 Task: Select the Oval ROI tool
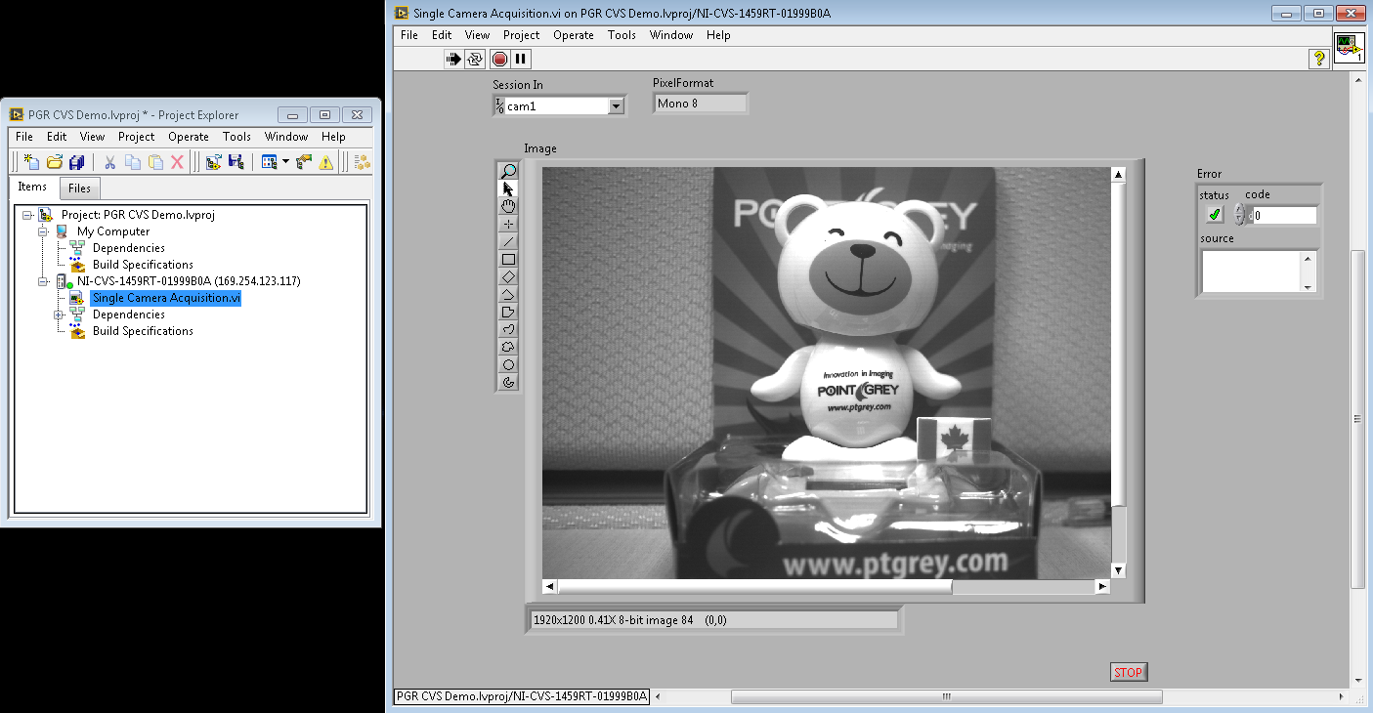508,364
